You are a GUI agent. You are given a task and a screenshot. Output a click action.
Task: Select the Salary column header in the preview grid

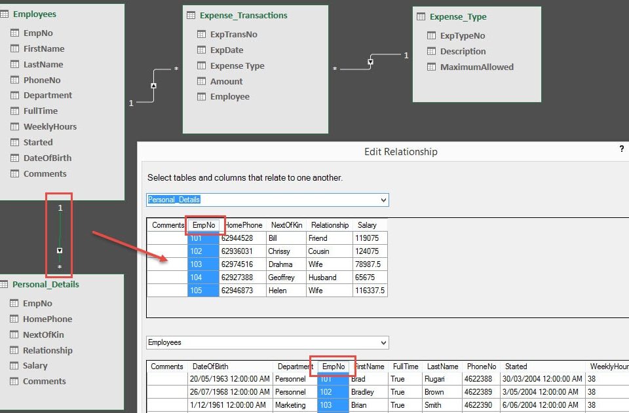click(x=367, y=225)
